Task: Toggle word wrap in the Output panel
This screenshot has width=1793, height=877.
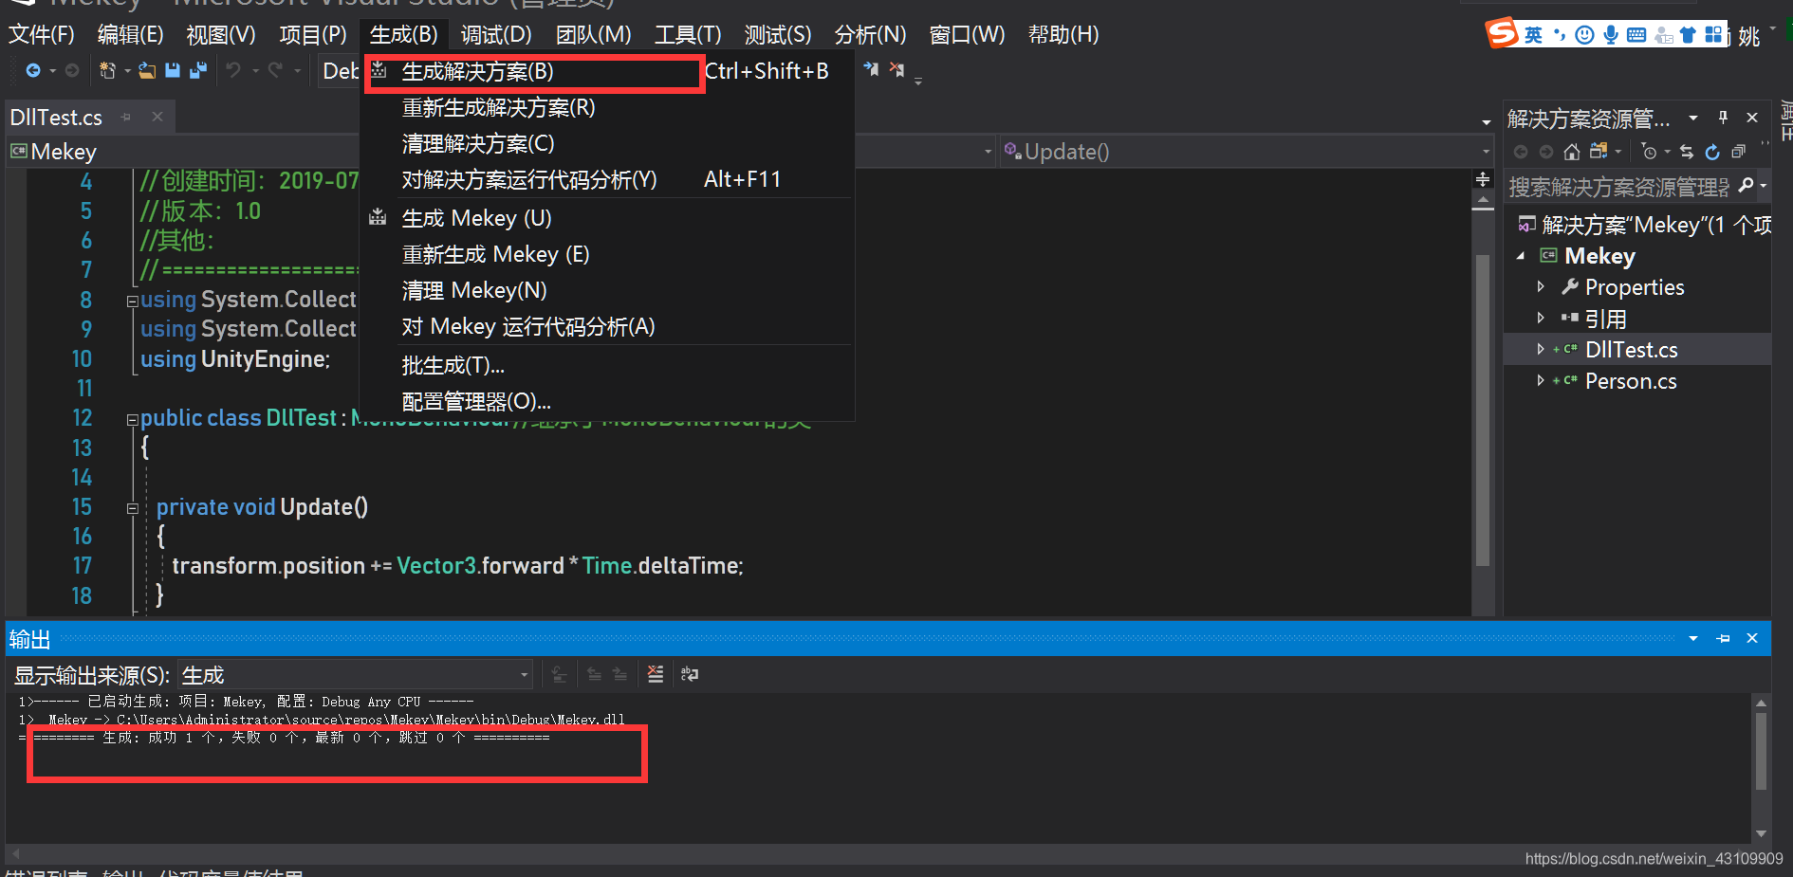Action: 690,674
